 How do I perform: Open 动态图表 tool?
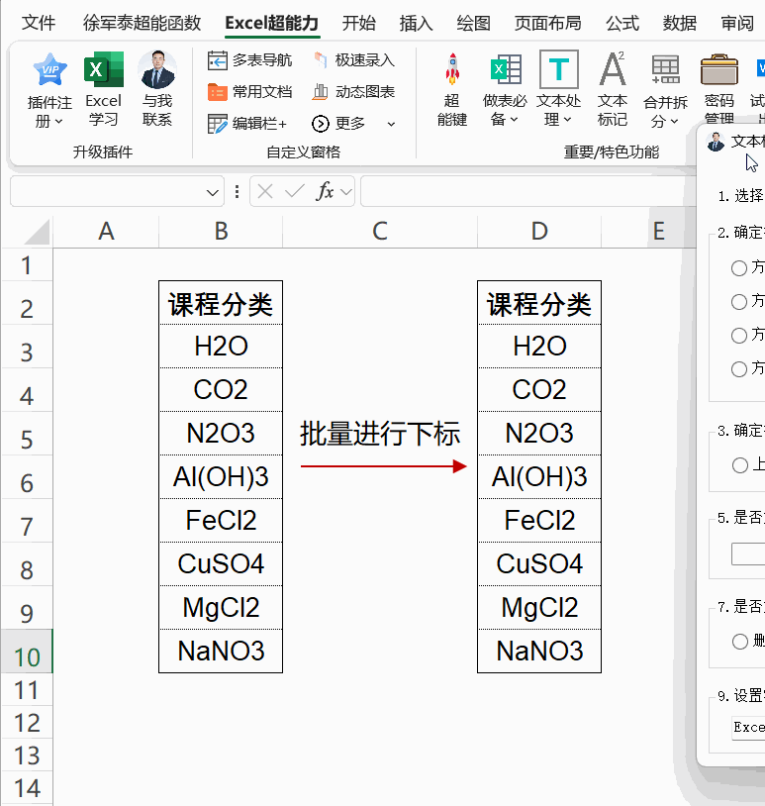pos(353,92)
